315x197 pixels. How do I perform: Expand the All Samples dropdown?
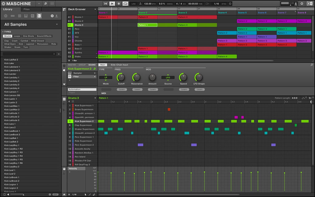pyautogui.click(x=57, y=25)
